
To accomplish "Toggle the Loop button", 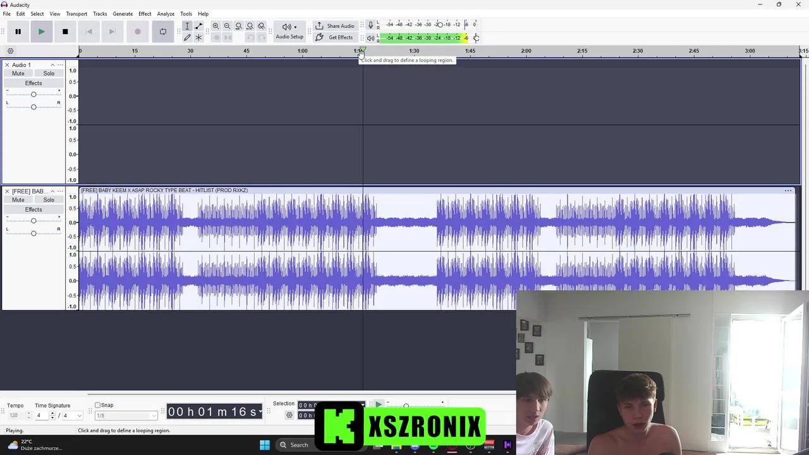I will click(x=163, y=32).
